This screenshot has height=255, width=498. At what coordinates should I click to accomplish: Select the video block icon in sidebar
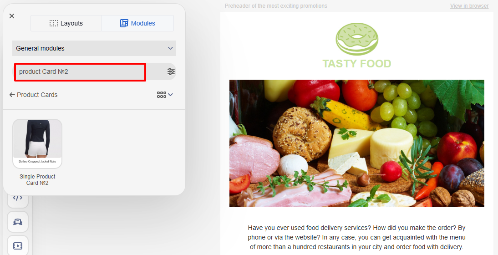18,245
